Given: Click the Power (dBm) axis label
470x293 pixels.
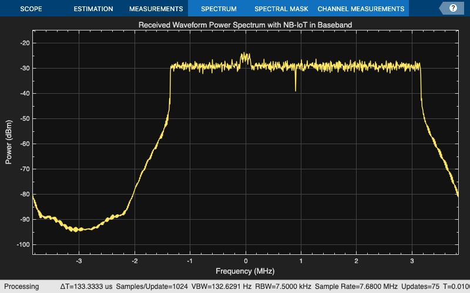Looking at the screenshot, I should [x=8, y=142].
